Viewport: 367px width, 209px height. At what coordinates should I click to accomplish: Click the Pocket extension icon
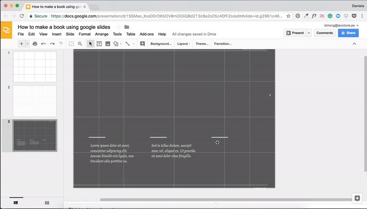(354, 16)
